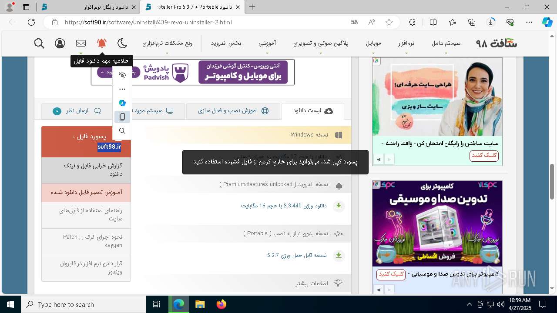Click the Soft98 site logo
Image resolution: width=557 pixels, height=313 pixels.
coord(497,43)
